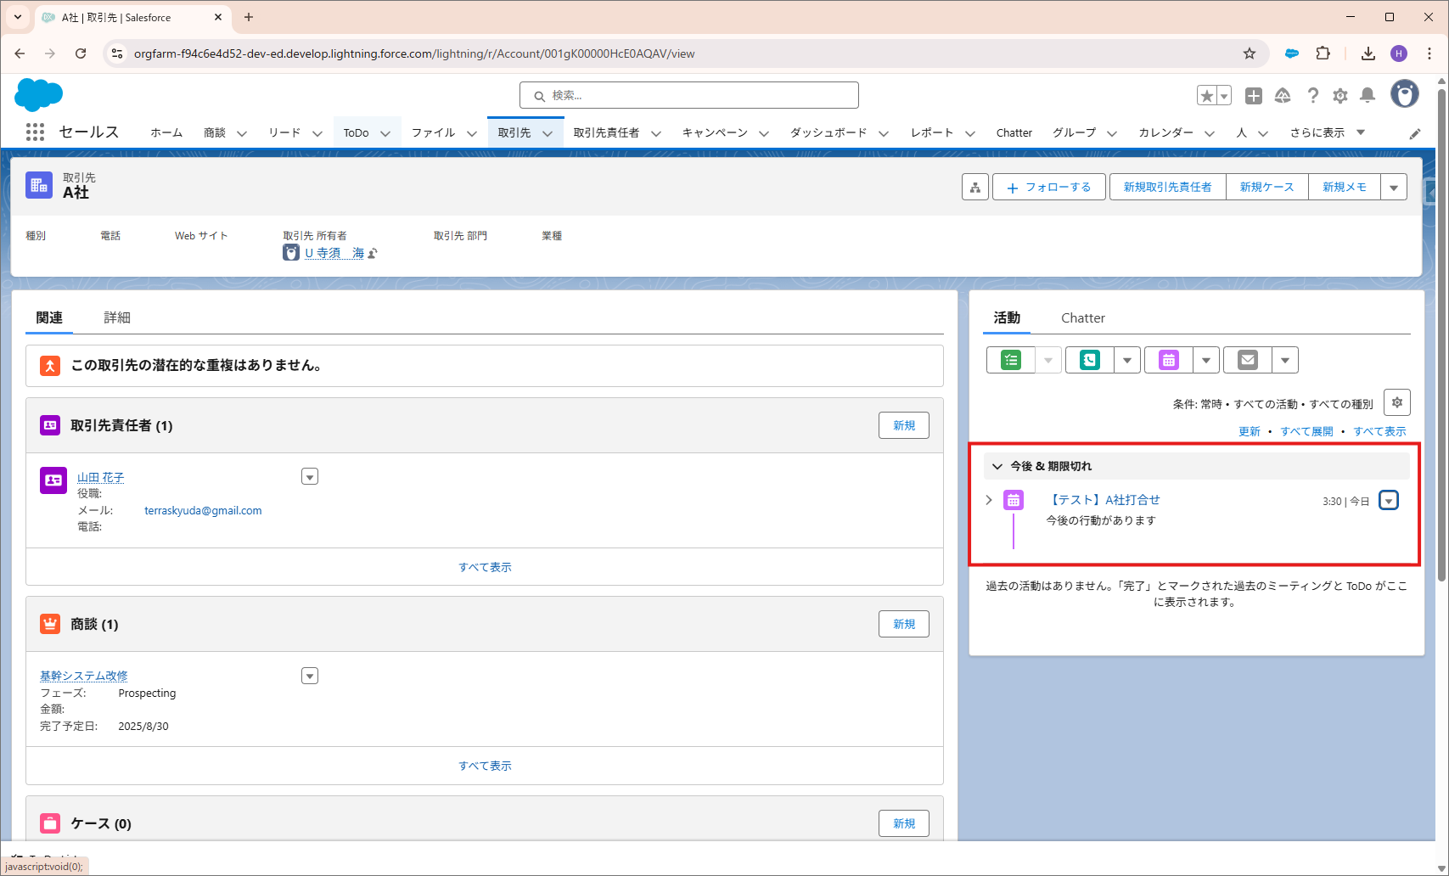Open email action dropdown arrow

coord(1285,360)
